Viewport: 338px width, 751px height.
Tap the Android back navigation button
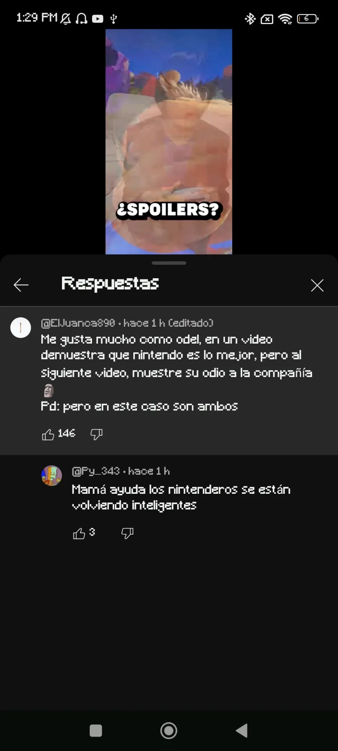click(242, 730)
